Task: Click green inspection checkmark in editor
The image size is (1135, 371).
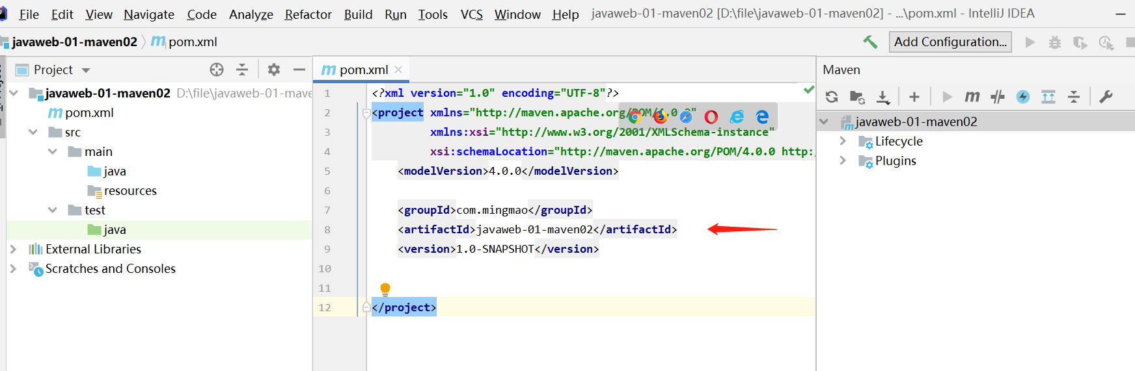Action: click(x=808, y=90)
